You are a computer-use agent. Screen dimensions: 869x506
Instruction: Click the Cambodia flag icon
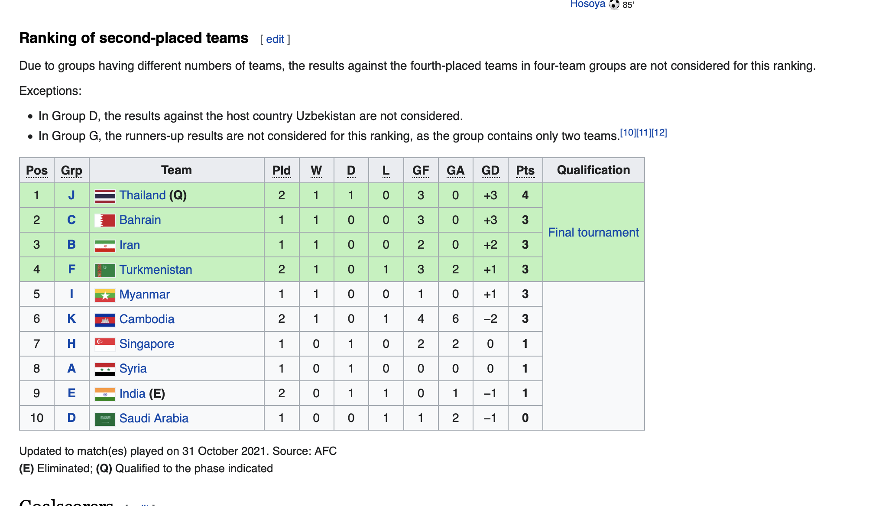[x=105, y=320]
